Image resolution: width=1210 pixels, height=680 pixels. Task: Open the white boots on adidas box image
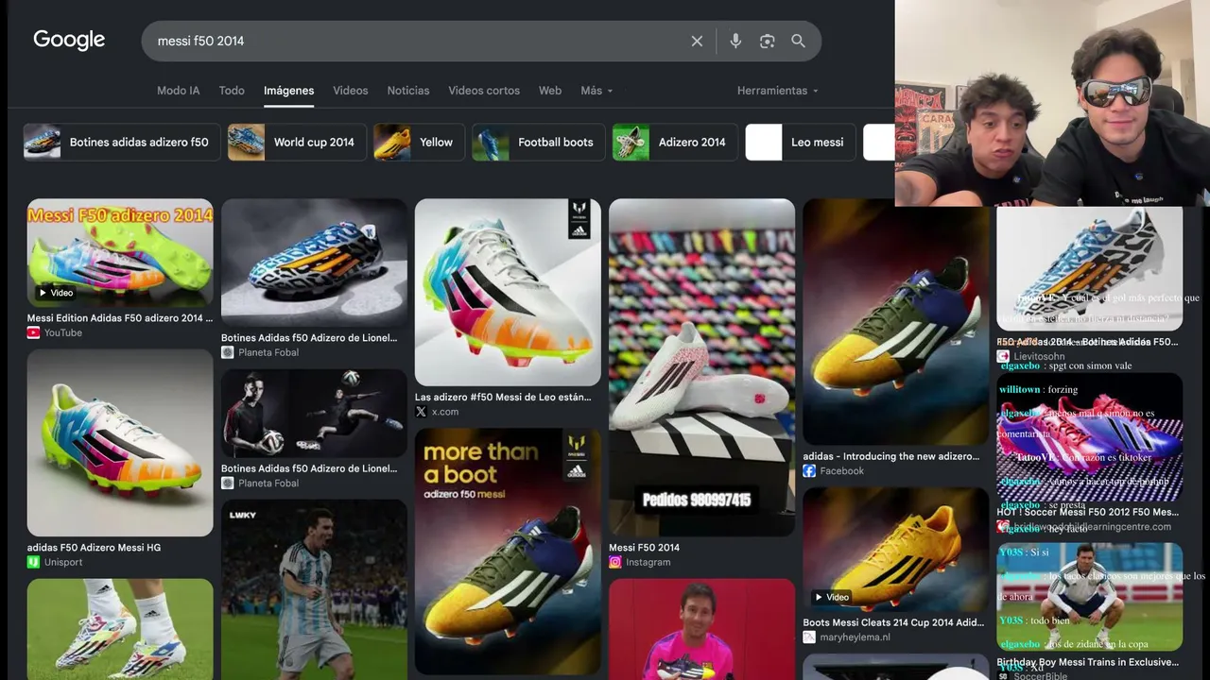[x=701, y=367]
